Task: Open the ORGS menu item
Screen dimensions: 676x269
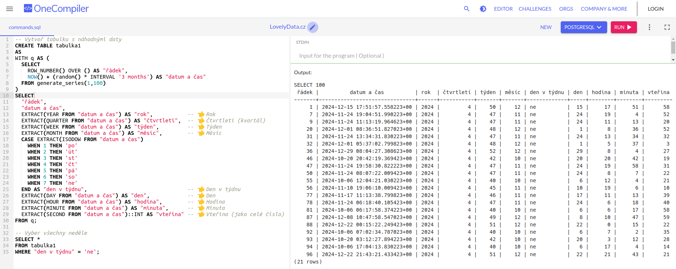Action: 566,9
